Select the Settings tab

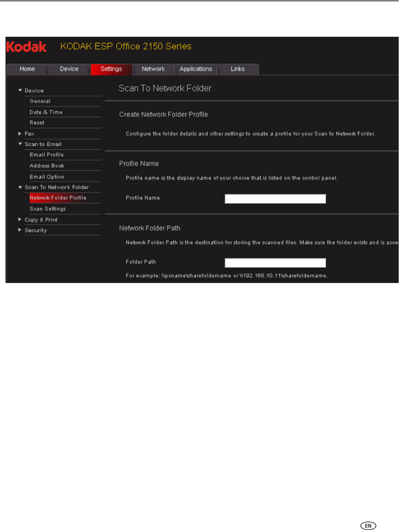point(111,69)
